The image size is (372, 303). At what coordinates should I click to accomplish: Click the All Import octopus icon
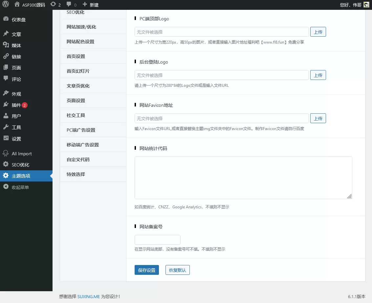[x=6, y=153]
